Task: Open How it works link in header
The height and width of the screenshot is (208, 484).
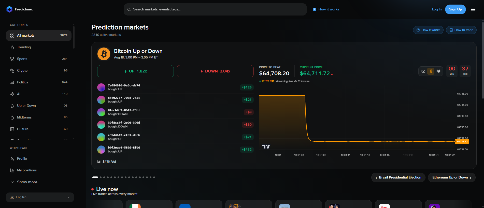Action: 326,9
